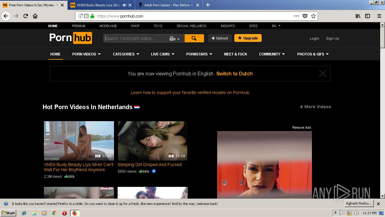This screenshot has height=217, width=385.
Task: Expand the PORN VIDEOS menu
Action: pos(86,54)
